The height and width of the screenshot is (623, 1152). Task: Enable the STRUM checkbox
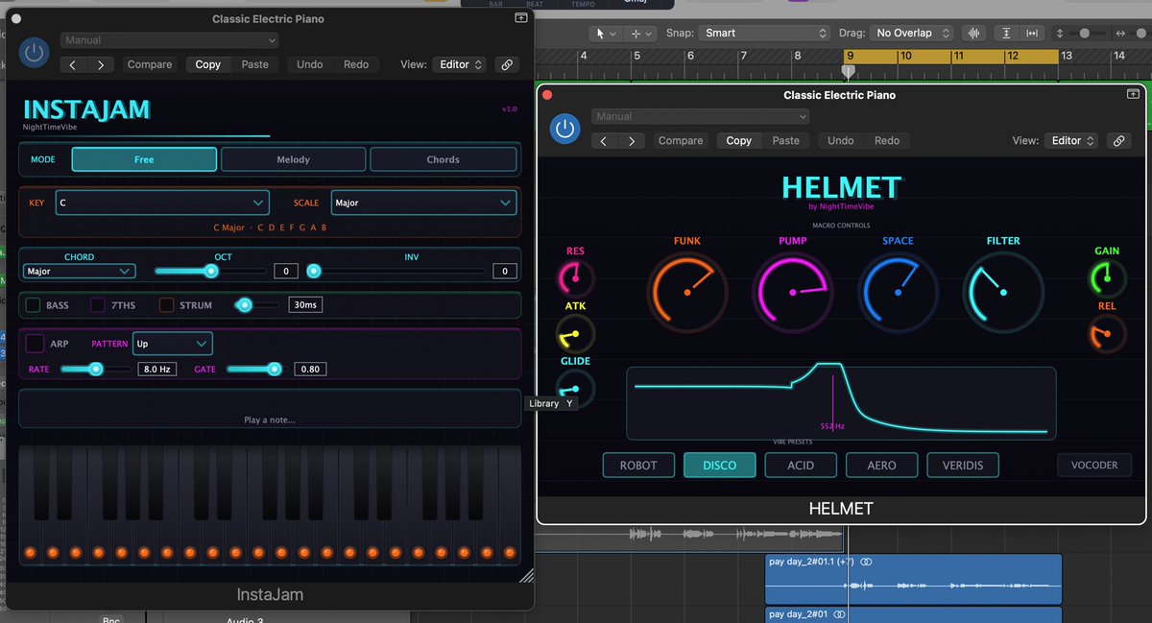click(x=166, y=305)
